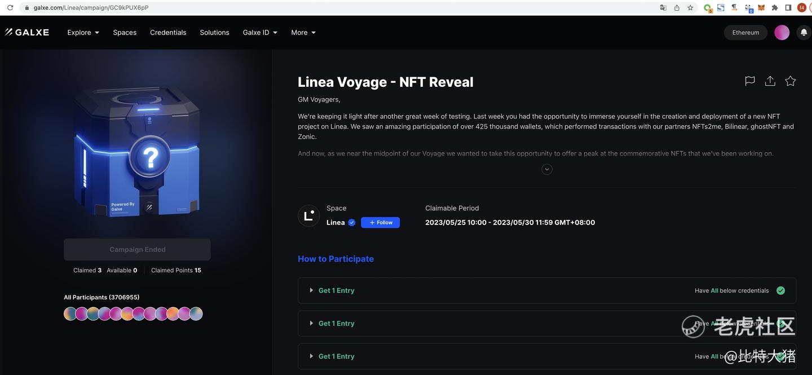Expand the first Get 1 Entry row
Screen dimensions: 812x375
coord(547,290)
